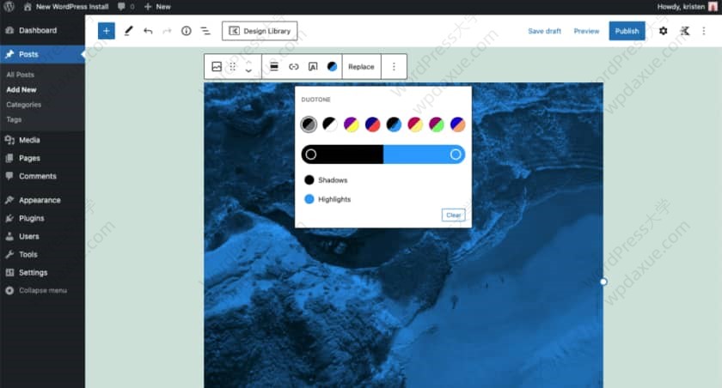Clear the duotone filter
The width and height of the screenshot is (722, 388).
pos(453,215)
